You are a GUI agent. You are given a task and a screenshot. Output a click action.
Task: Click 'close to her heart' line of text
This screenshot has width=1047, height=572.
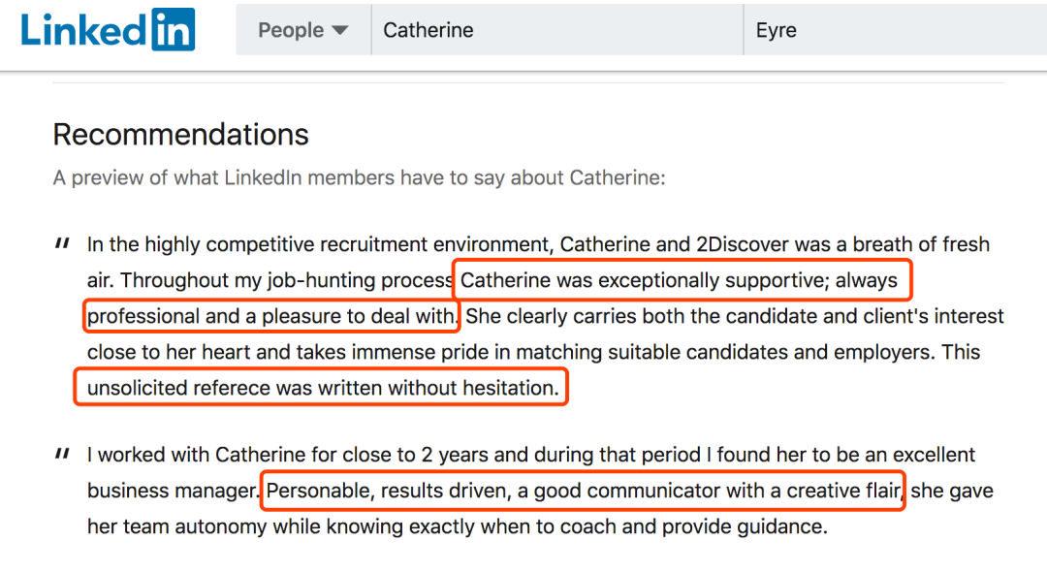533,352
